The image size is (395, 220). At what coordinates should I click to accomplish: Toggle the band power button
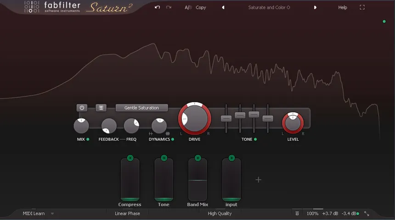(x=82, y=108)
